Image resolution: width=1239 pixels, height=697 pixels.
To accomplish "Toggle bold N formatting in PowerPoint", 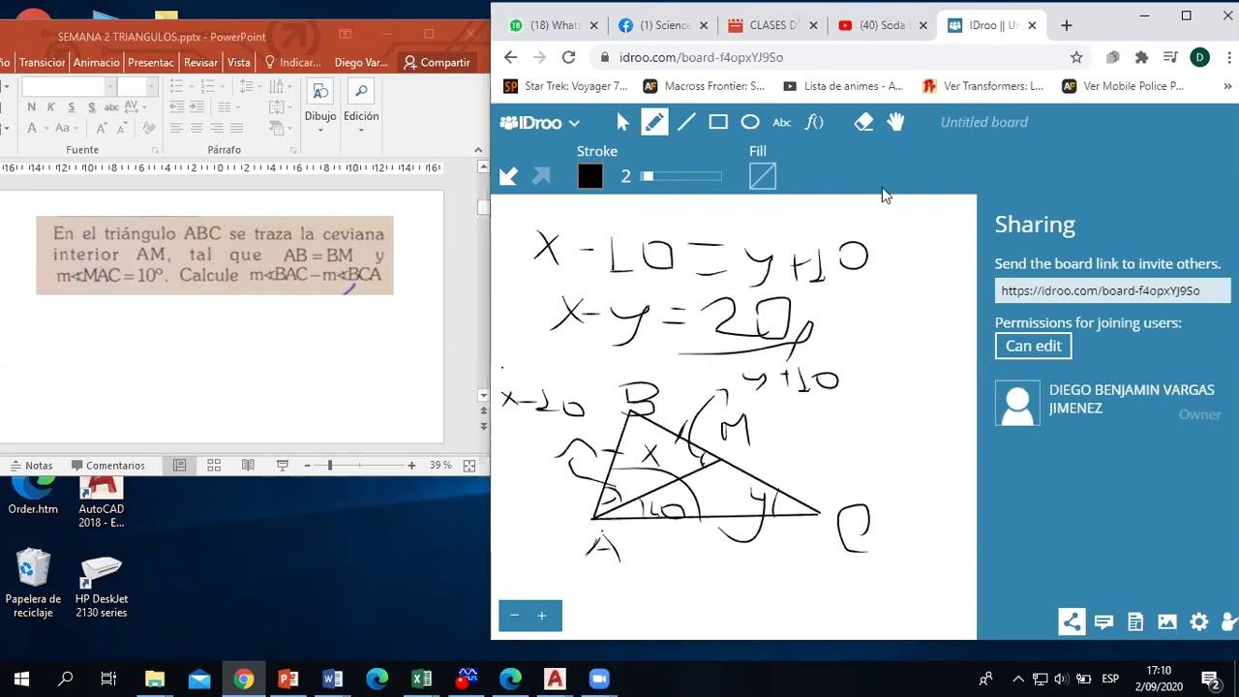I will [x=32, y=106].
